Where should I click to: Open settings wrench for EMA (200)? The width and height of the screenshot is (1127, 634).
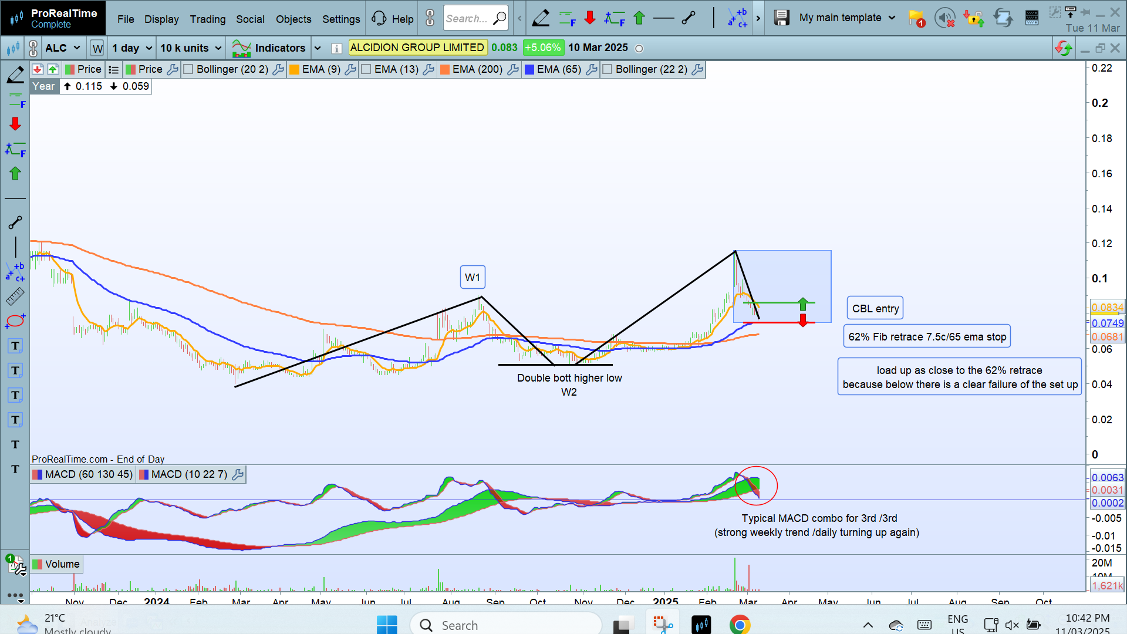coord(513,69)
